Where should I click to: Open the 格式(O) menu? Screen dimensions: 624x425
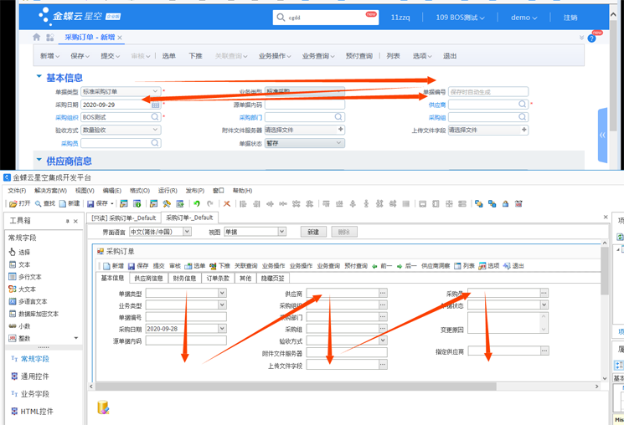click(140, 191)
